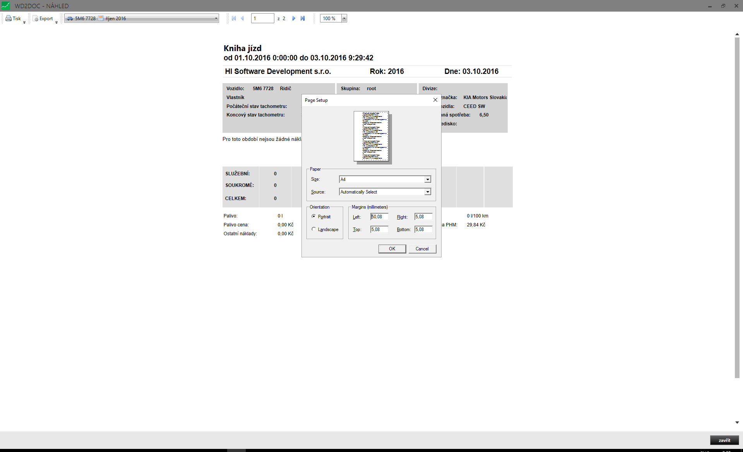Click OK in Page Setup

[x=392, y=249]
